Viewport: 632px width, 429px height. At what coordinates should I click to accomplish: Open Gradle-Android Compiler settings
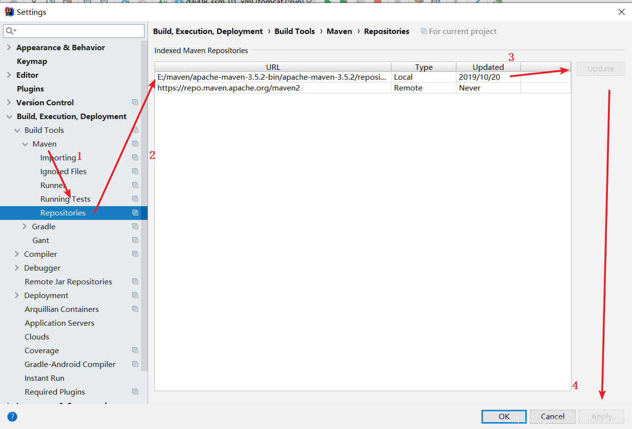click(70, 365)
